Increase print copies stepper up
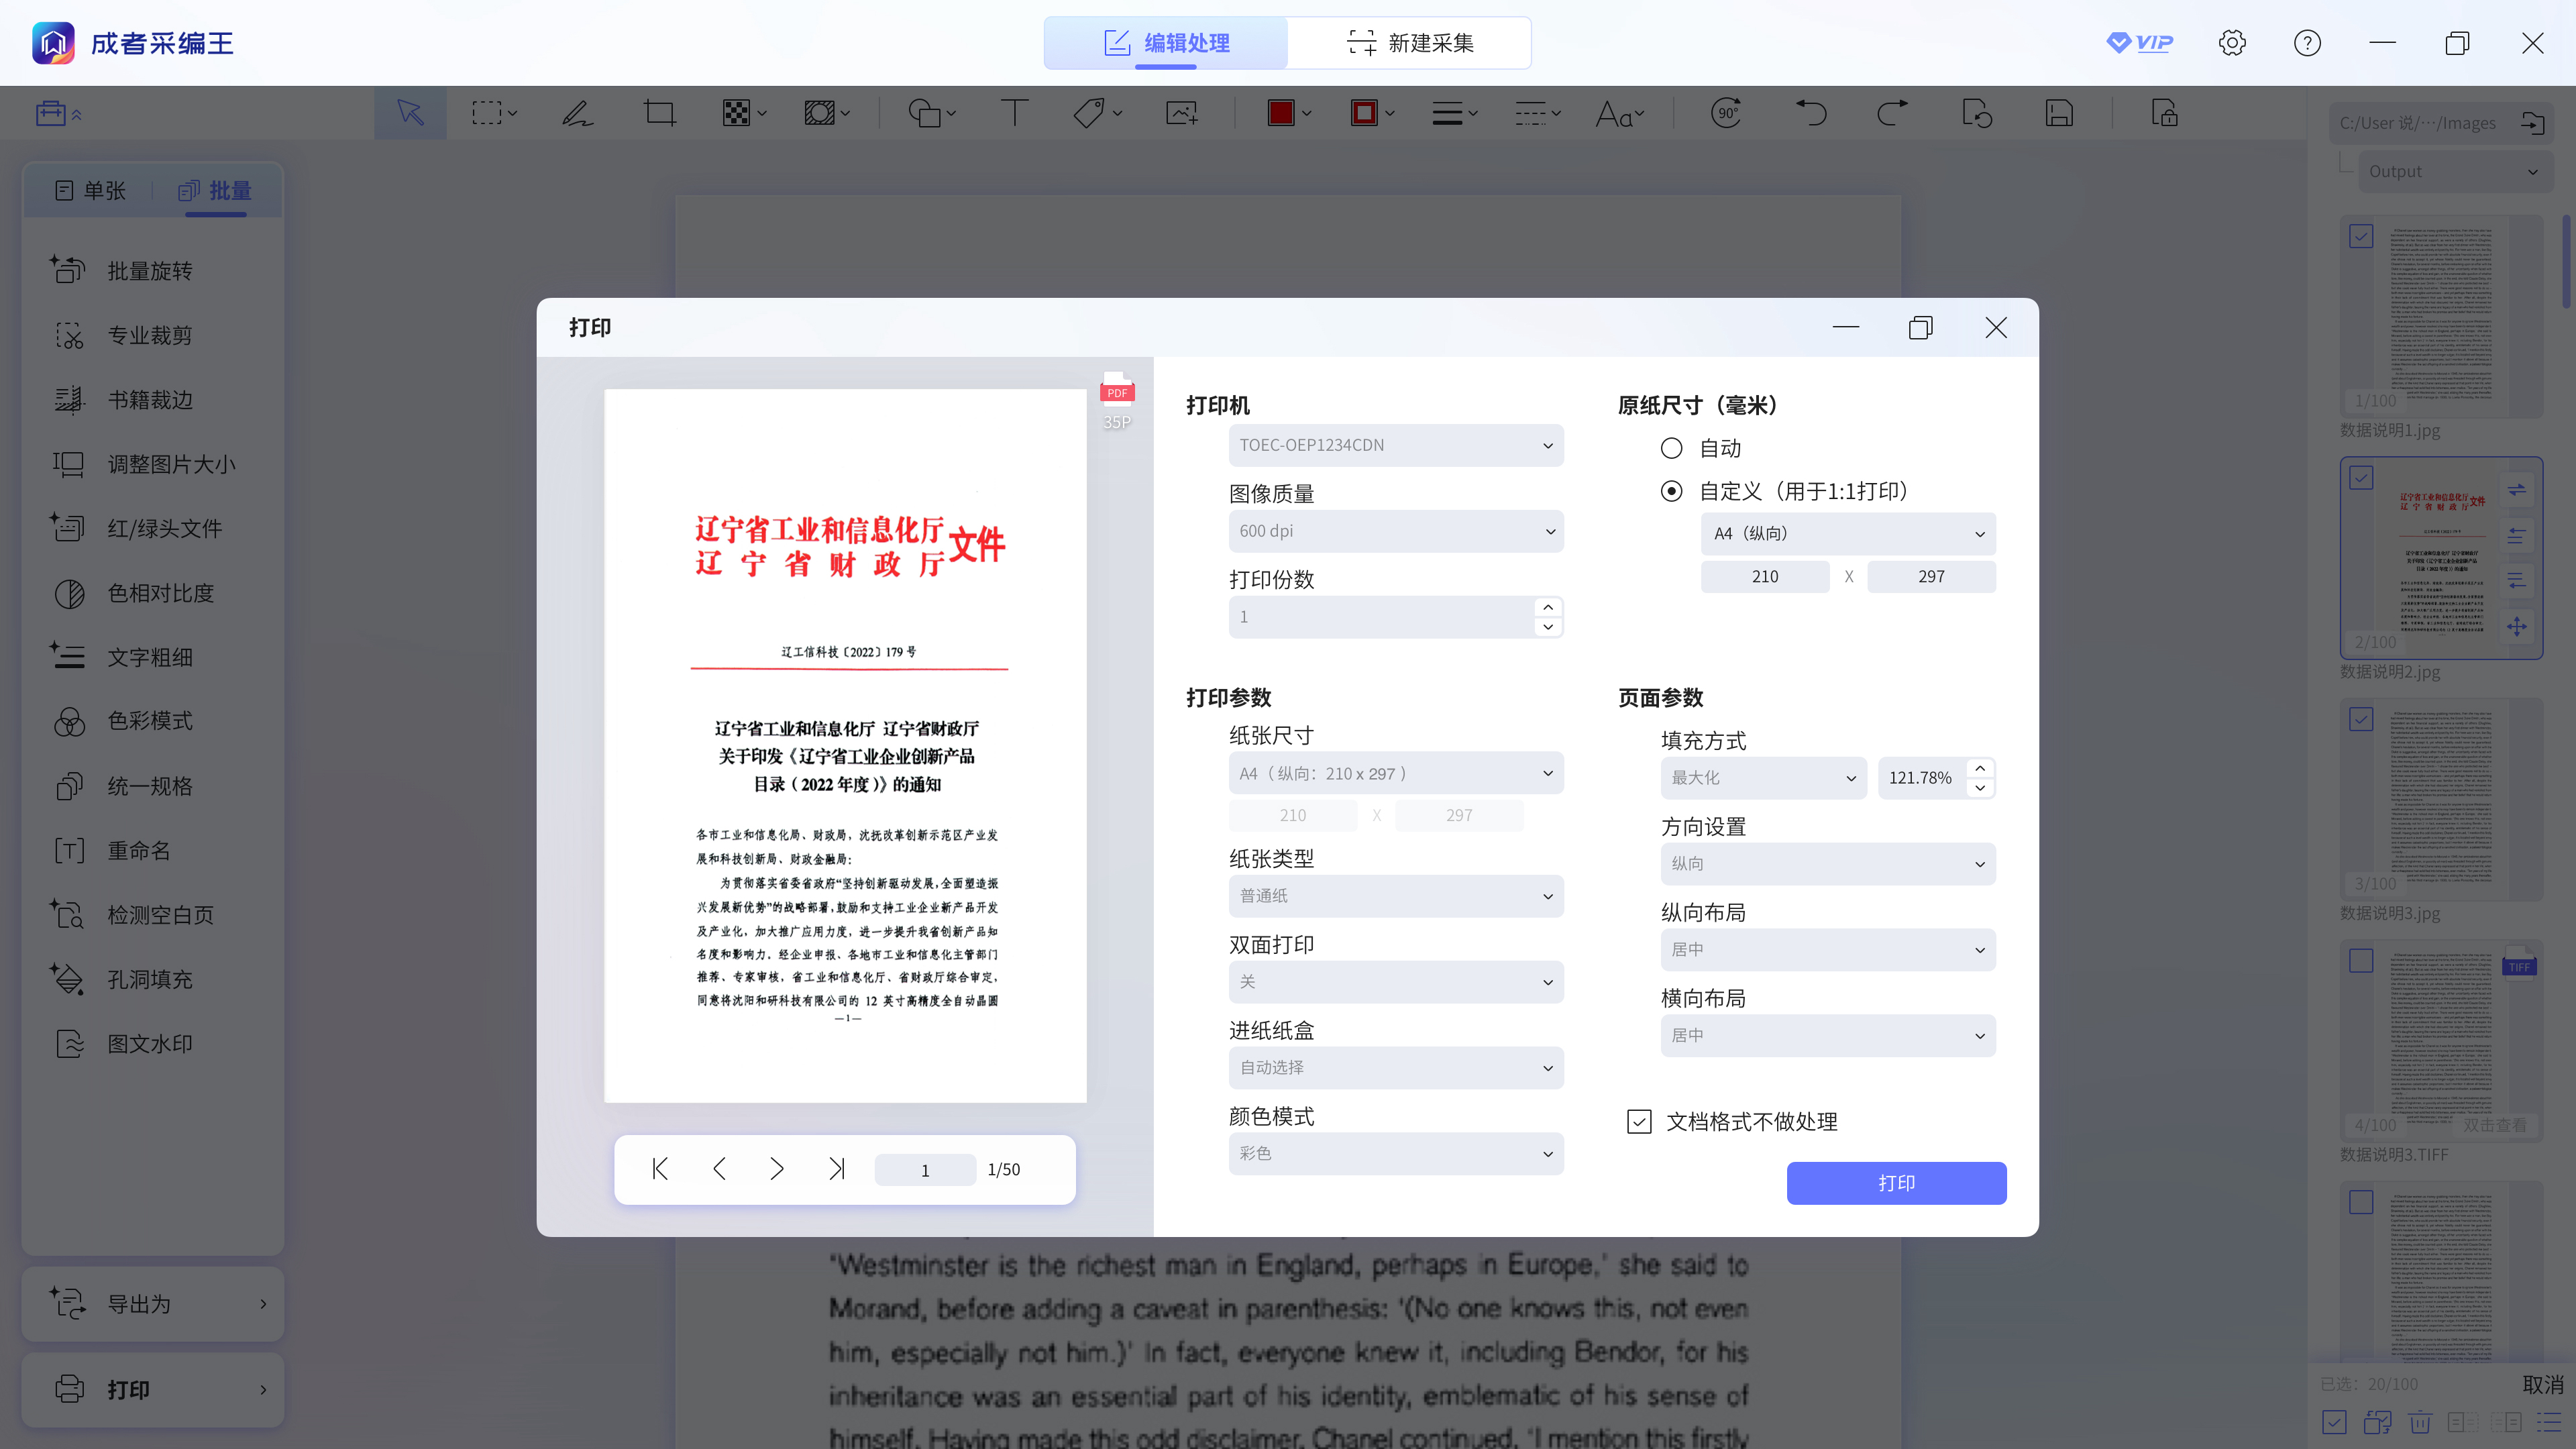2576x1449 pixels. (x=1548, y=607)
